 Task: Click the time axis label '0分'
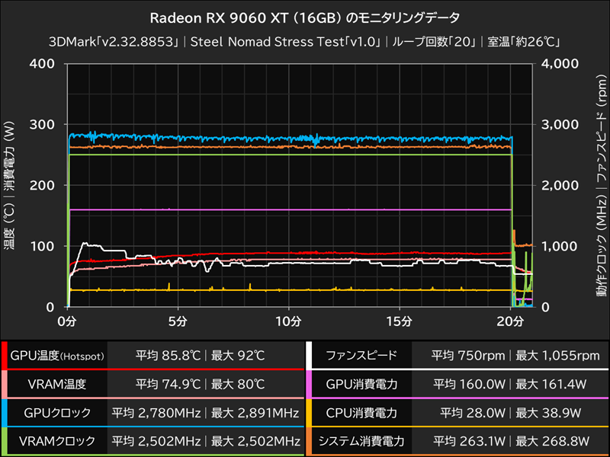click(67, 321)
